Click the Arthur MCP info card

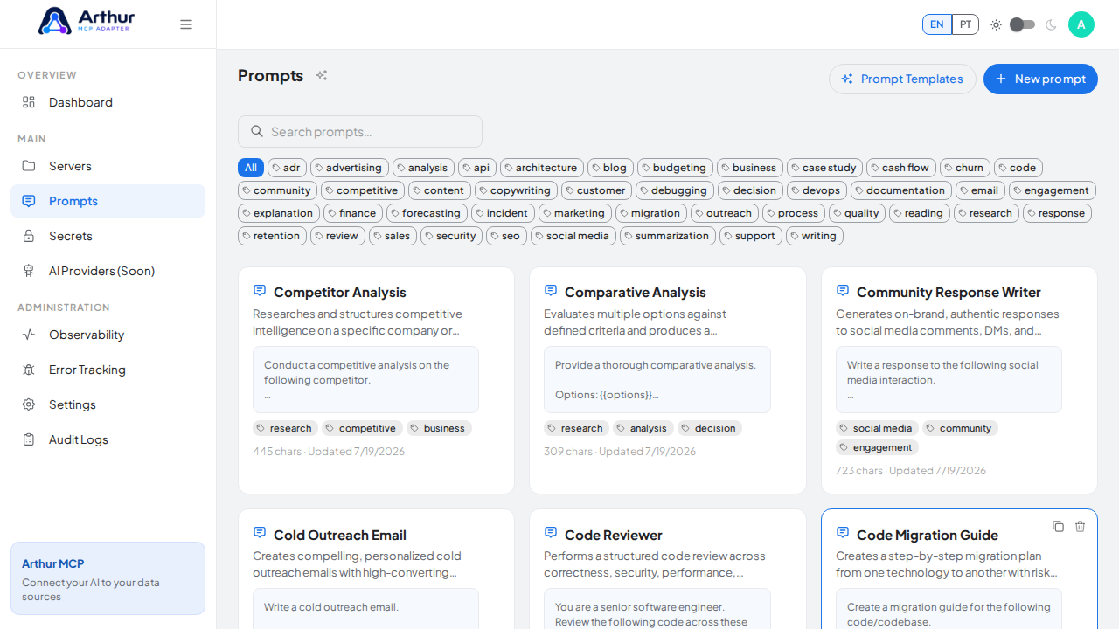click(x=108, y=578)
